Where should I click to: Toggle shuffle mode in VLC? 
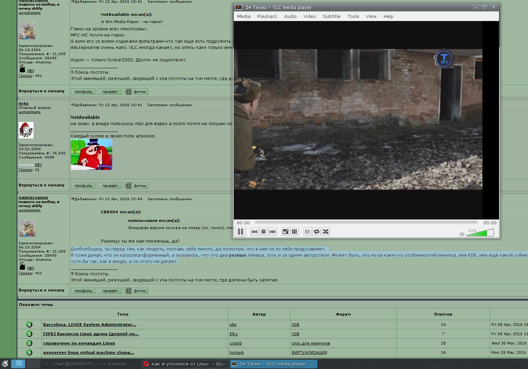pyautogui.click(x=326, y=232)
